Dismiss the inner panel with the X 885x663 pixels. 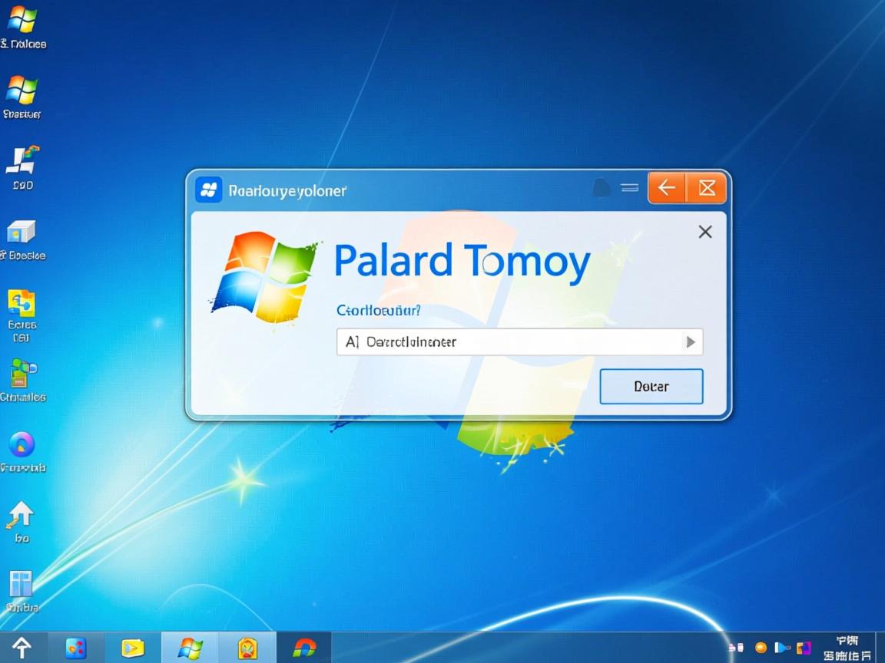tap(704, 232)
